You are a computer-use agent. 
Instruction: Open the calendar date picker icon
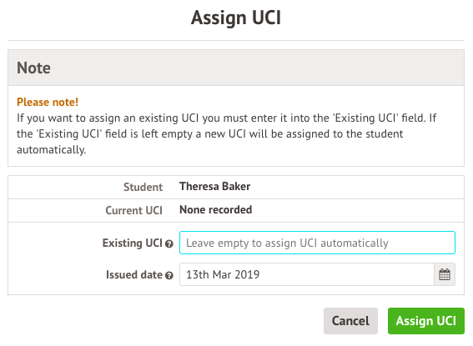[445, 274]
